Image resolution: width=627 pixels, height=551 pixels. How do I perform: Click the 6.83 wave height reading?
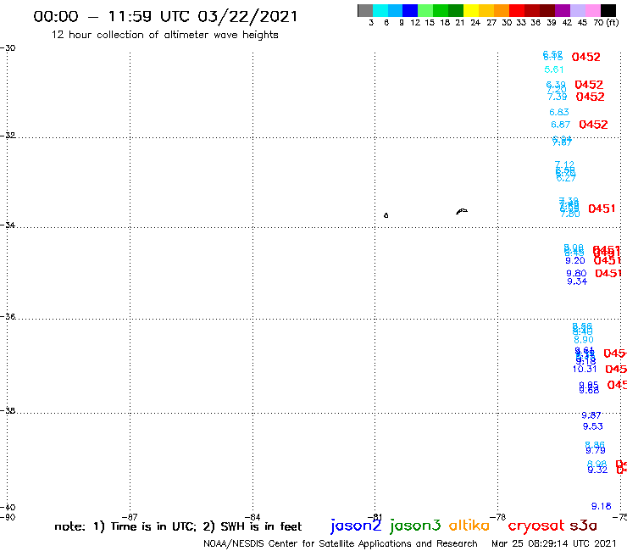(559, 113)
